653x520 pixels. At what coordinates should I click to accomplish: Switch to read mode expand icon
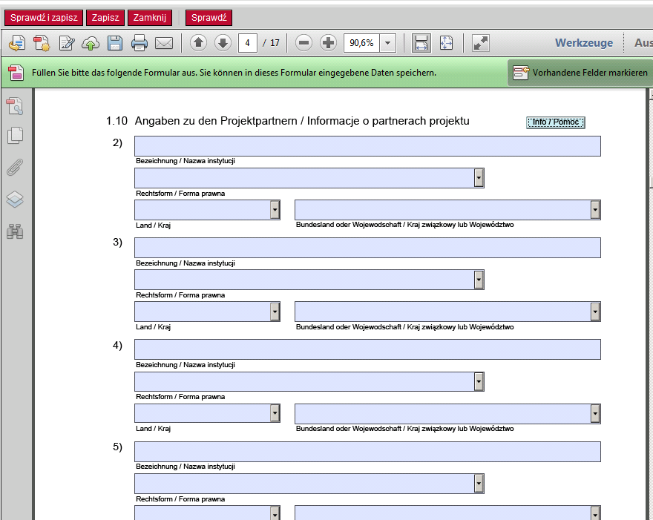(x=481, y=43)
